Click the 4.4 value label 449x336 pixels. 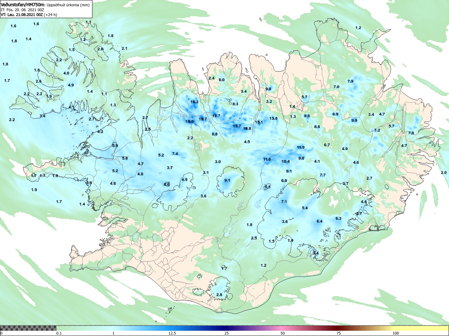click(x=364, y=202)
